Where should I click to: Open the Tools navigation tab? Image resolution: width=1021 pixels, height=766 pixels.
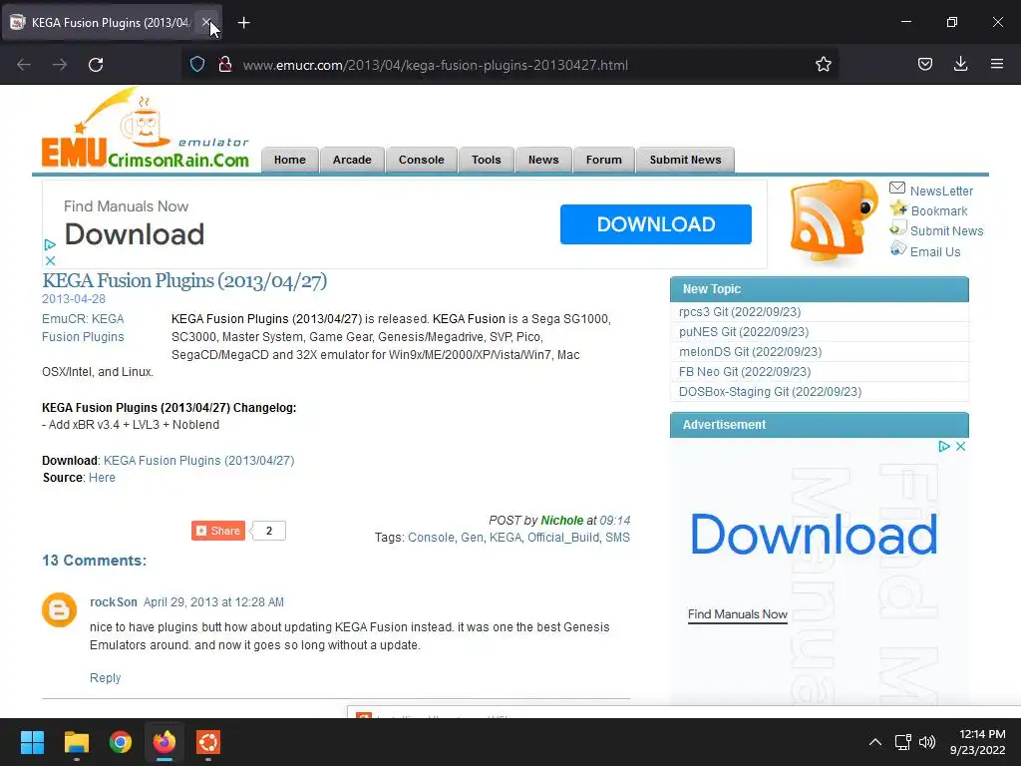click(487, 160)
